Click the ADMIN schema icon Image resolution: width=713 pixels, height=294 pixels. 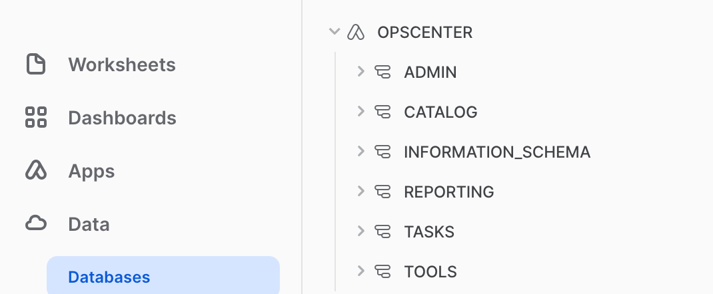click(x=382, y=72)
